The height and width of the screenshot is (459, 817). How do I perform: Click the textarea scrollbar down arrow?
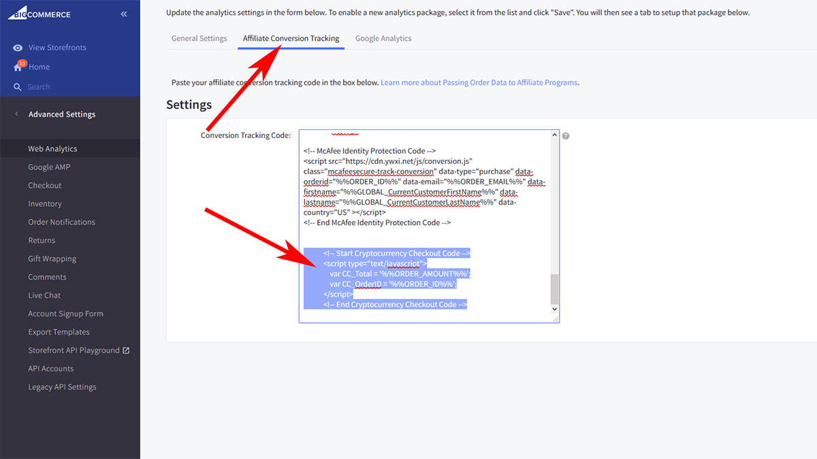pos(554,309)
